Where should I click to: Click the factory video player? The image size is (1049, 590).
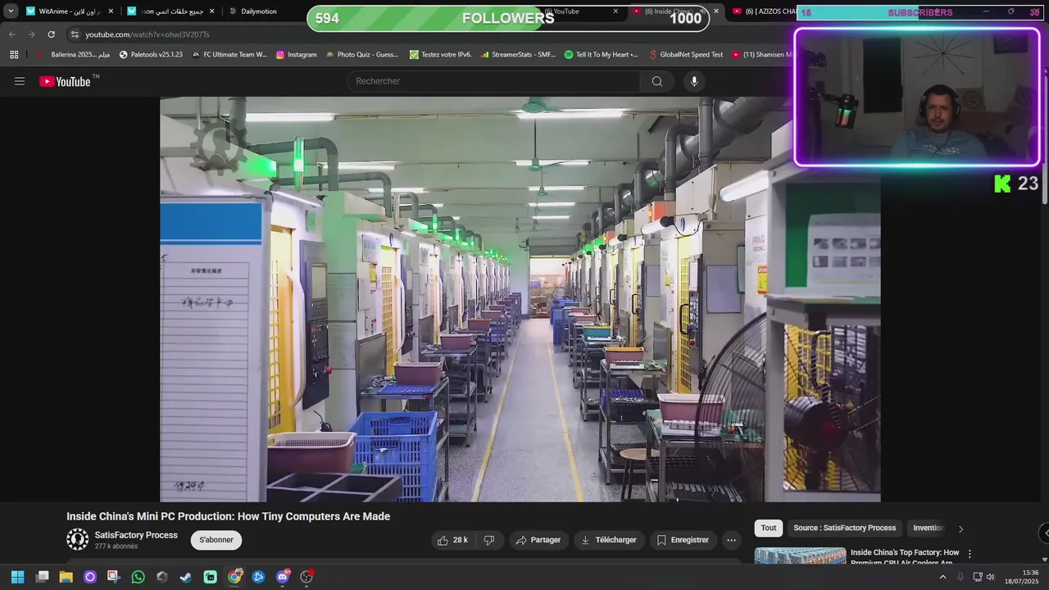tap(520, 299)
